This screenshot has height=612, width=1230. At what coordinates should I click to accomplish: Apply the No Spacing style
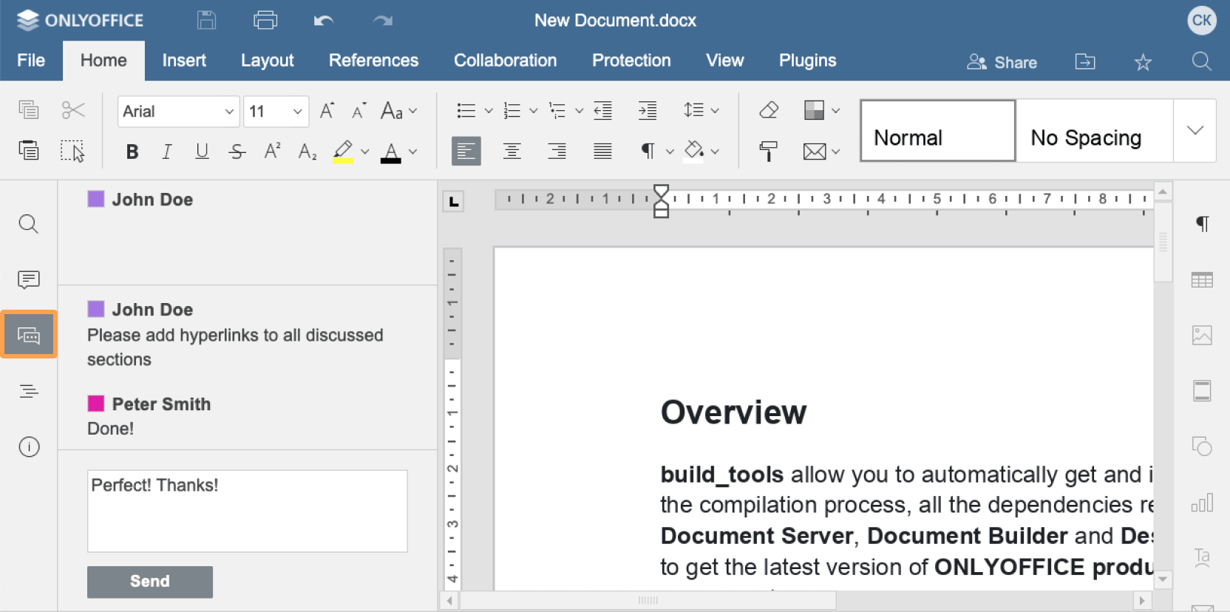[x=1095, y=131]
